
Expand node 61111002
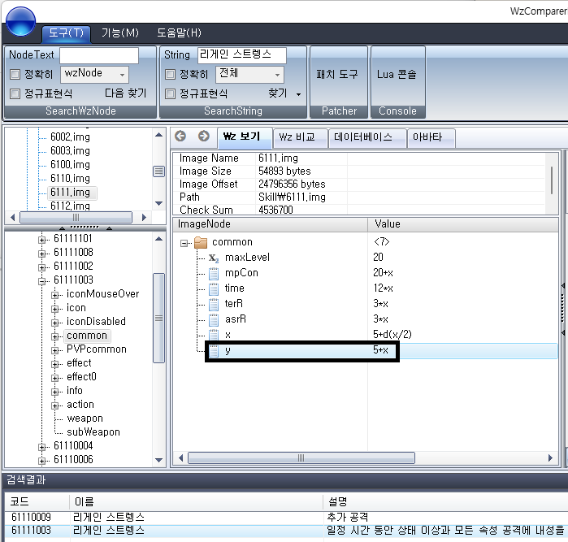pyautogui.click(x=42, y=267)
